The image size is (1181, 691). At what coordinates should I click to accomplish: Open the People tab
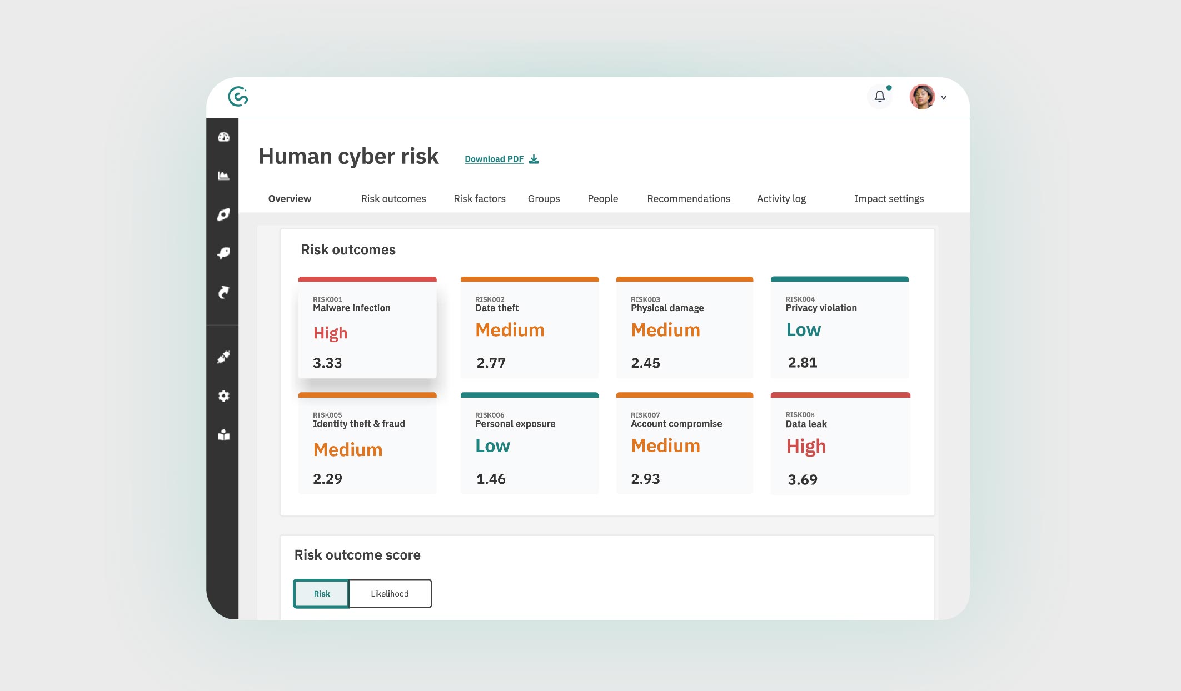(x=603, y=199)
